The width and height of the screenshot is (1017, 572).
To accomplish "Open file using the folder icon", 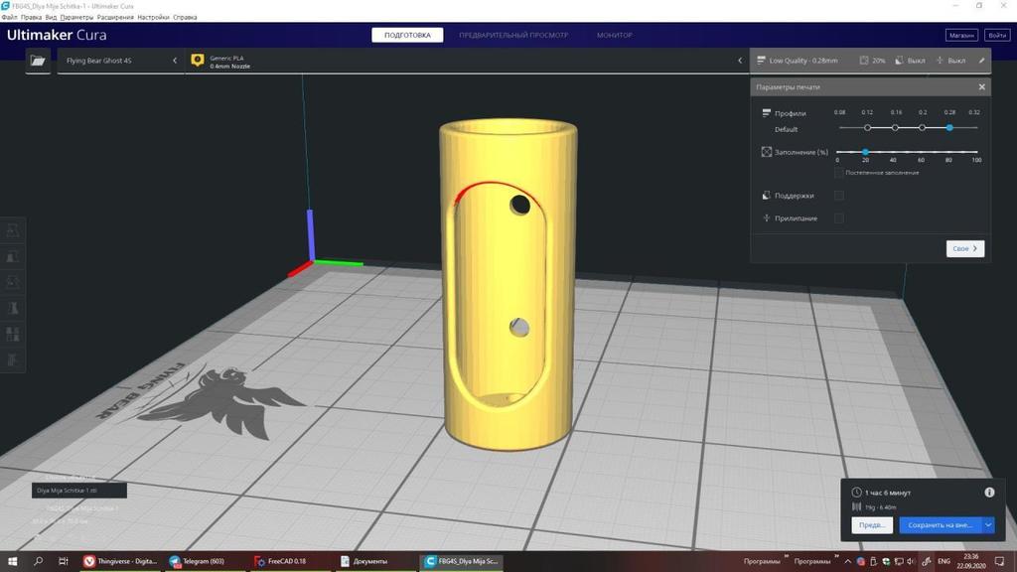I will 38,61.
